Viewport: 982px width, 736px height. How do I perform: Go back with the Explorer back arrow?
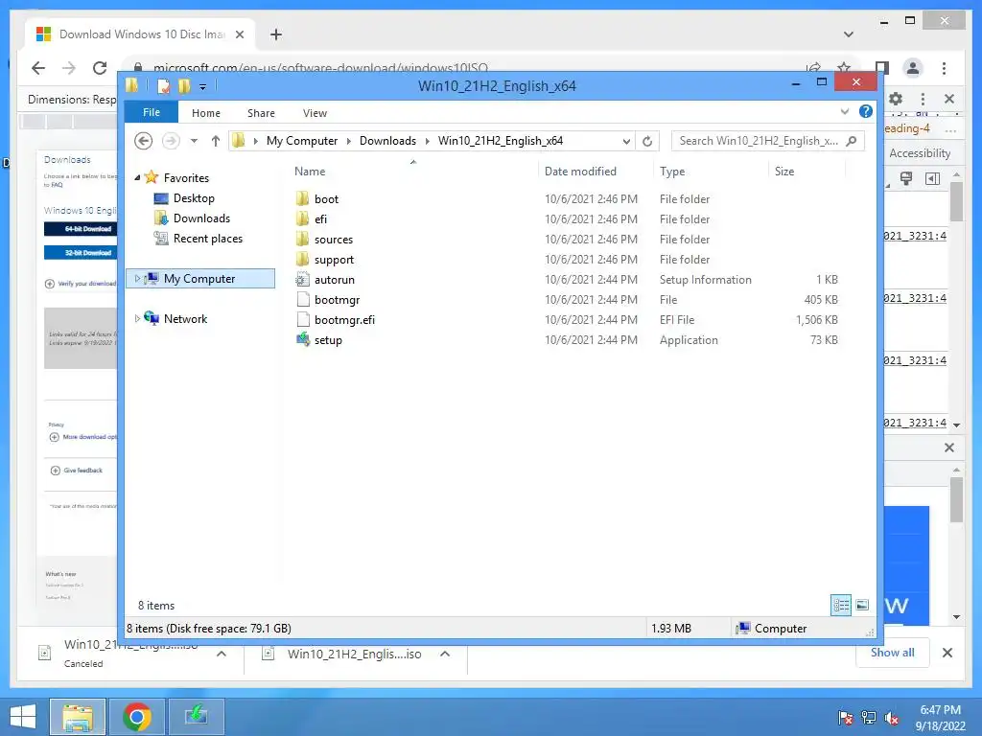coord(144,141)
